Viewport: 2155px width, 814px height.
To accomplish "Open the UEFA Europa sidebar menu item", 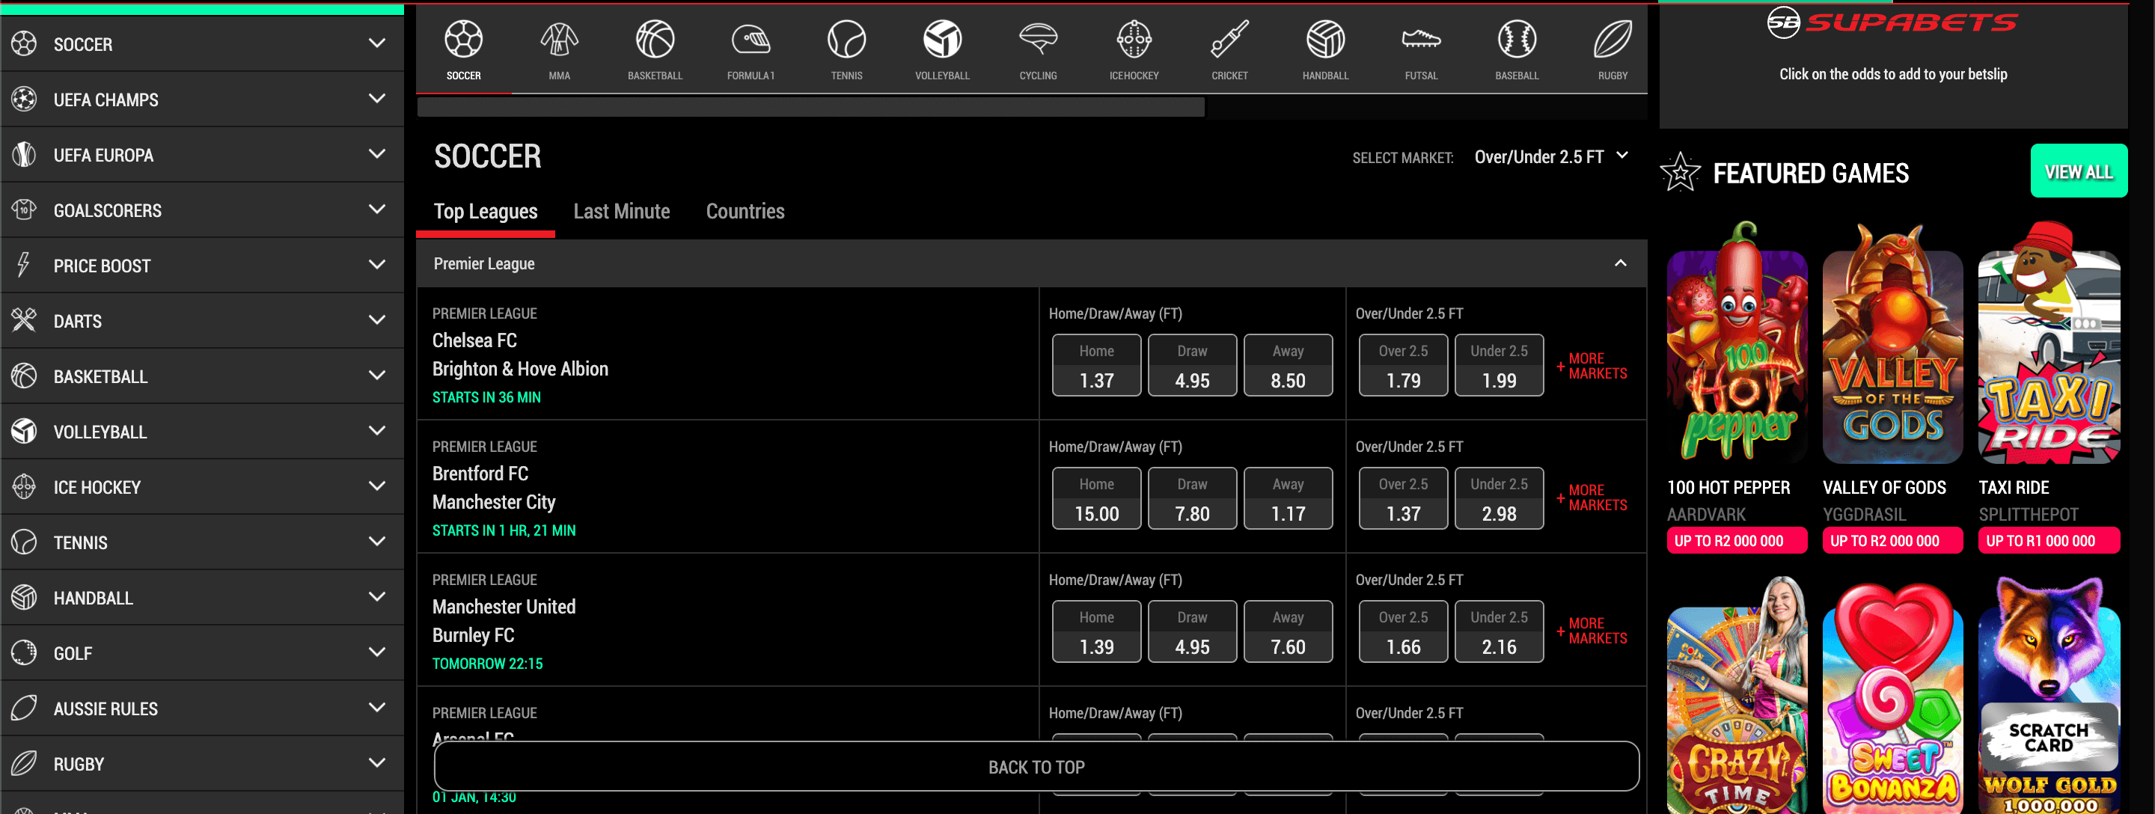I will coord(201,155).
